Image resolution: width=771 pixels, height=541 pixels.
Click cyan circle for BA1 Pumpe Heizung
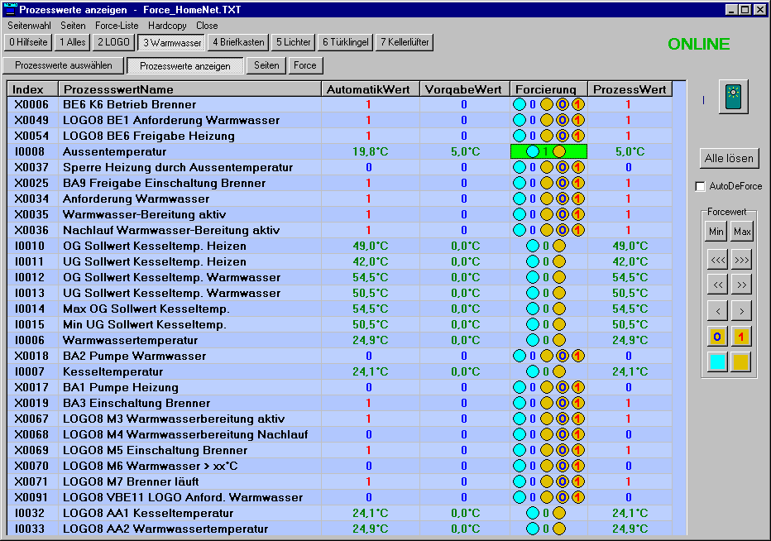[x=520, y=387]
